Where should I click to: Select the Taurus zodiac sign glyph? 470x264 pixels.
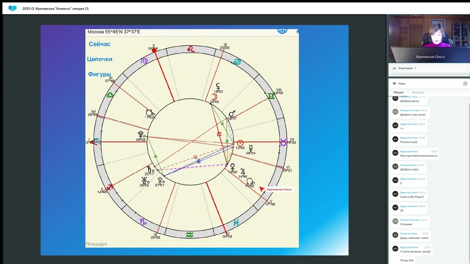coord(283,142)
